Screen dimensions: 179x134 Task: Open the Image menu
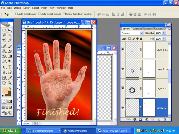click(x=18, y=8)
